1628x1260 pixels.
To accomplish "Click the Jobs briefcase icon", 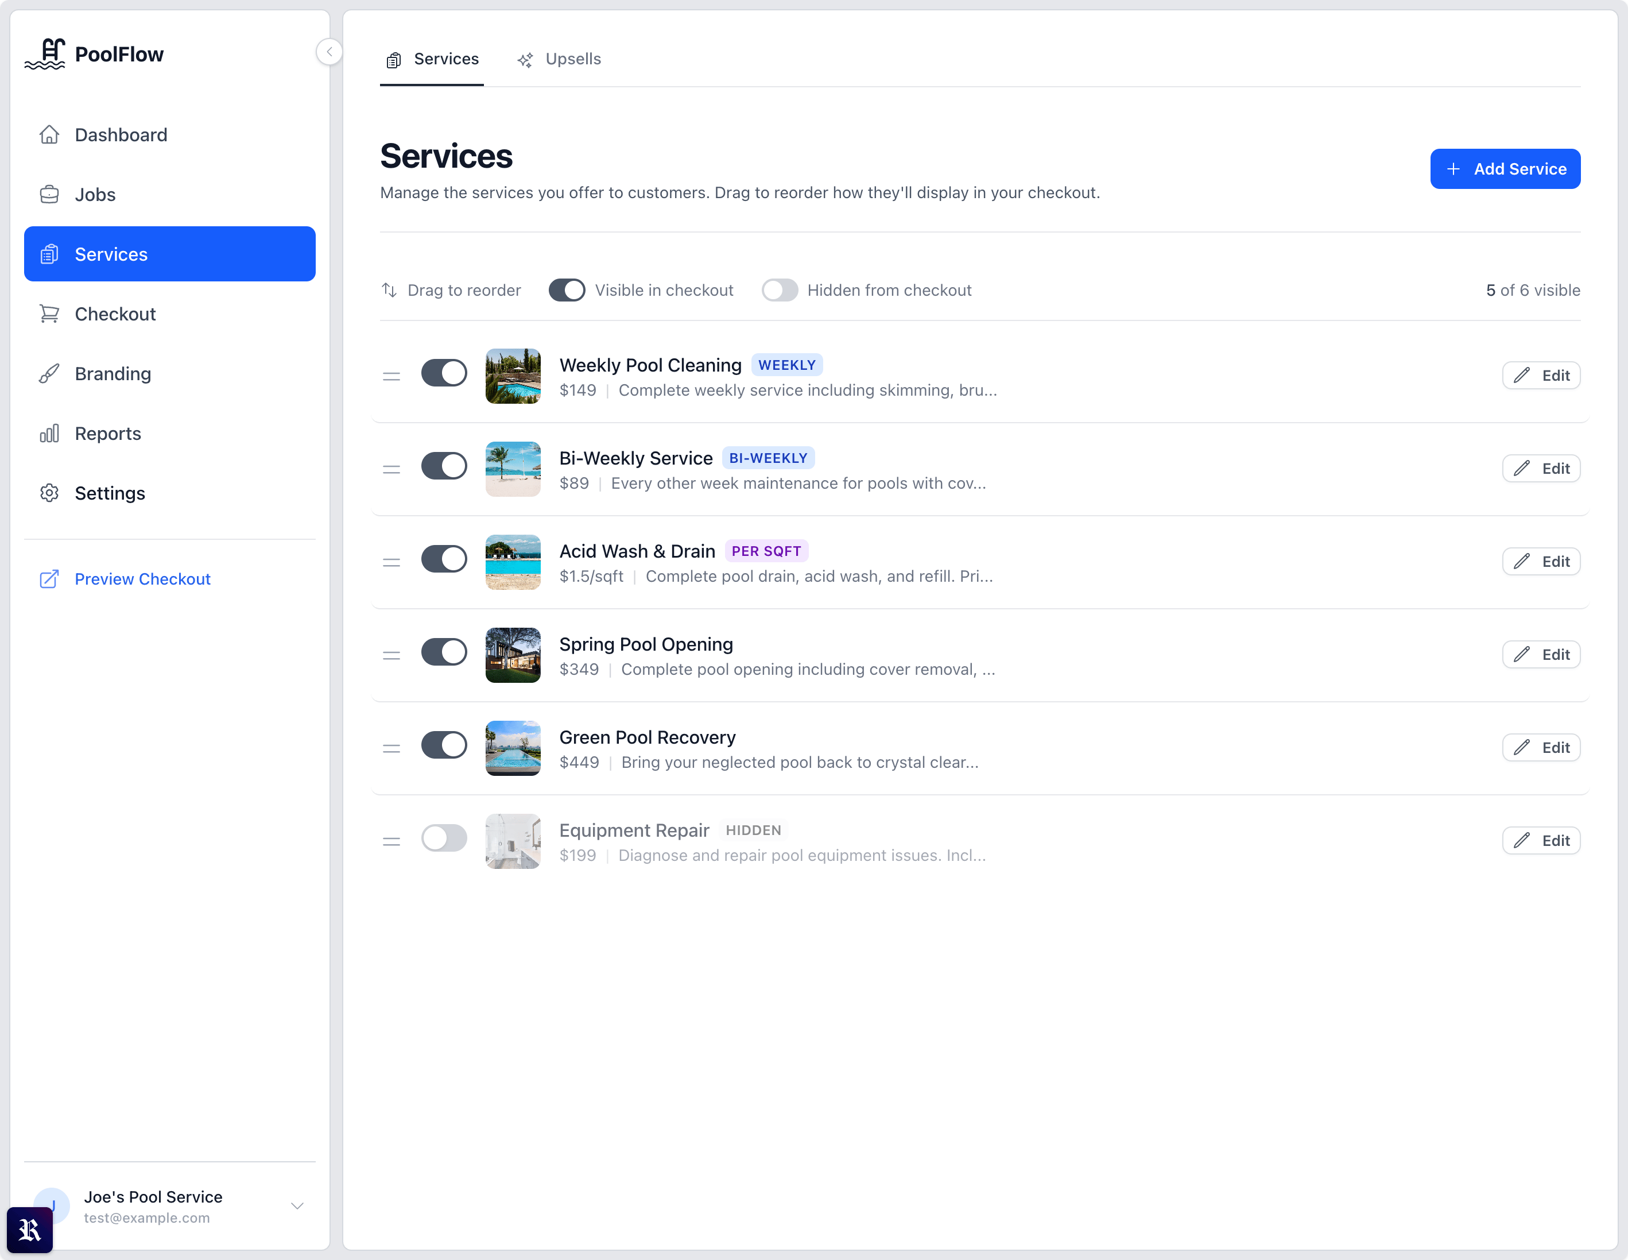I will point(49,194).
